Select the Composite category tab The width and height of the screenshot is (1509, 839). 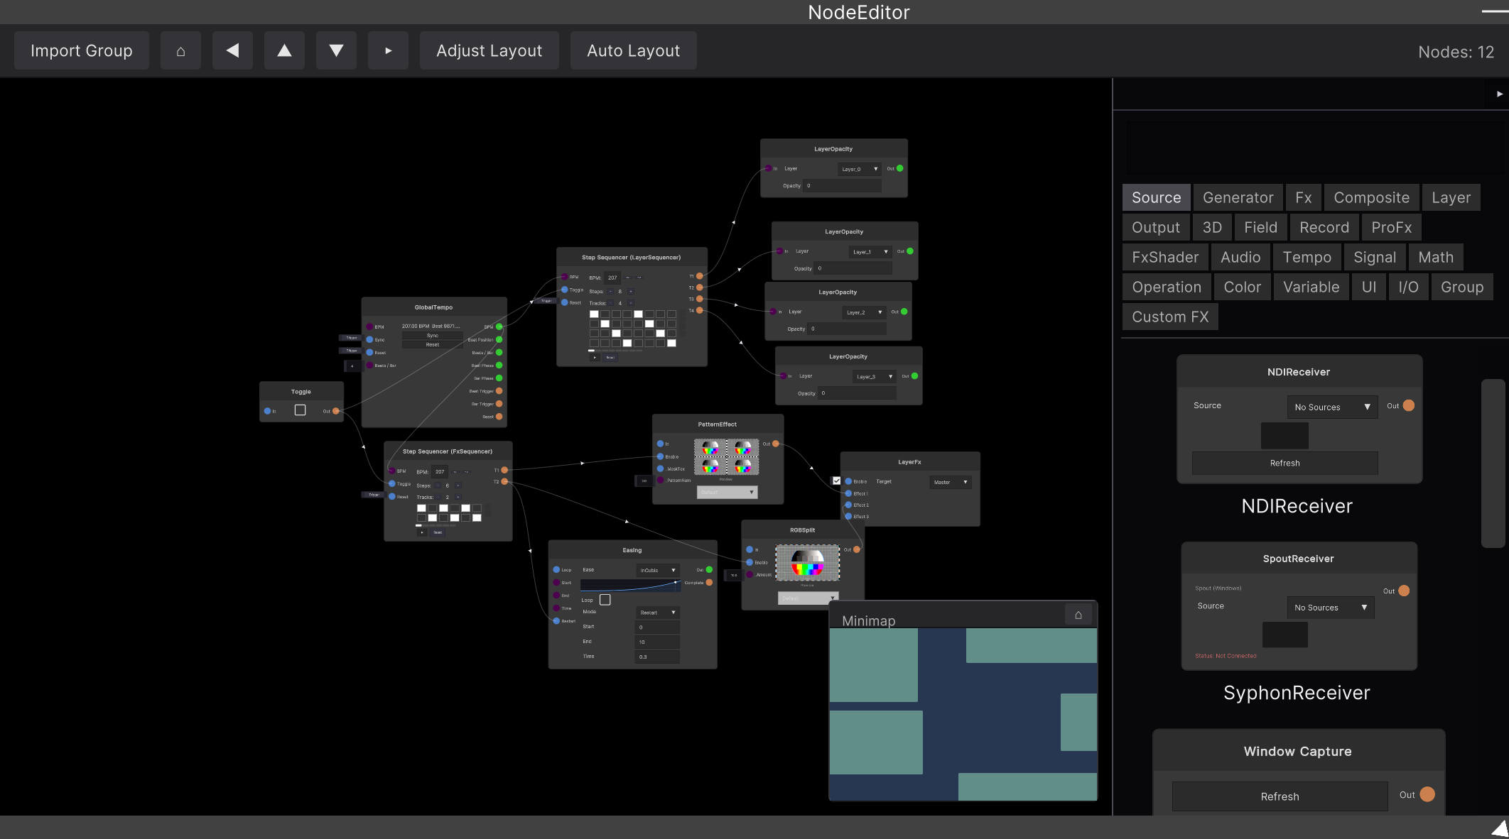pos(1372,197)
